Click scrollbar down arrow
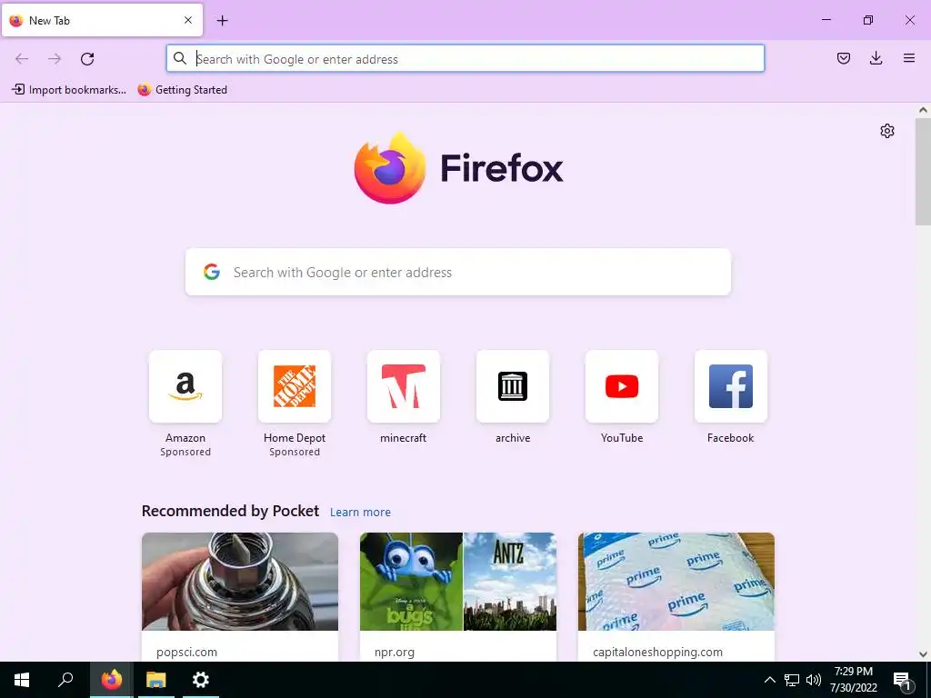The image size is (931, 698). (x=923, y=654)
